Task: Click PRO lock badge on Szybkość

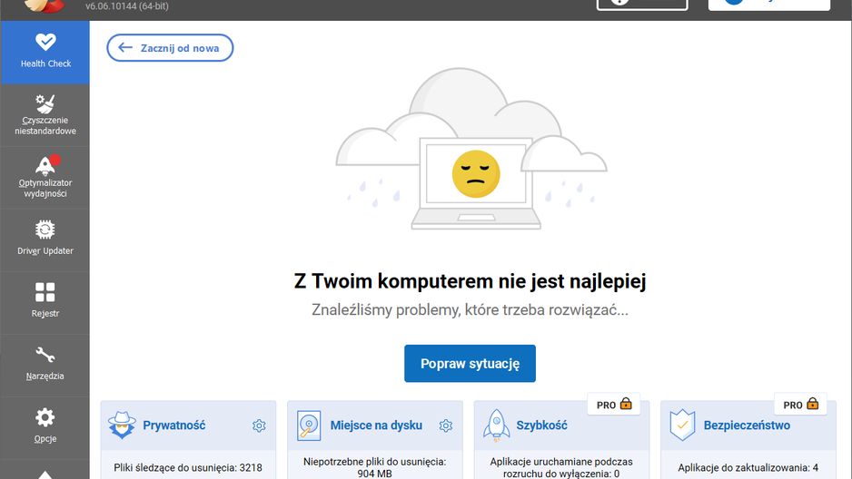Action: tap(614, 404)
